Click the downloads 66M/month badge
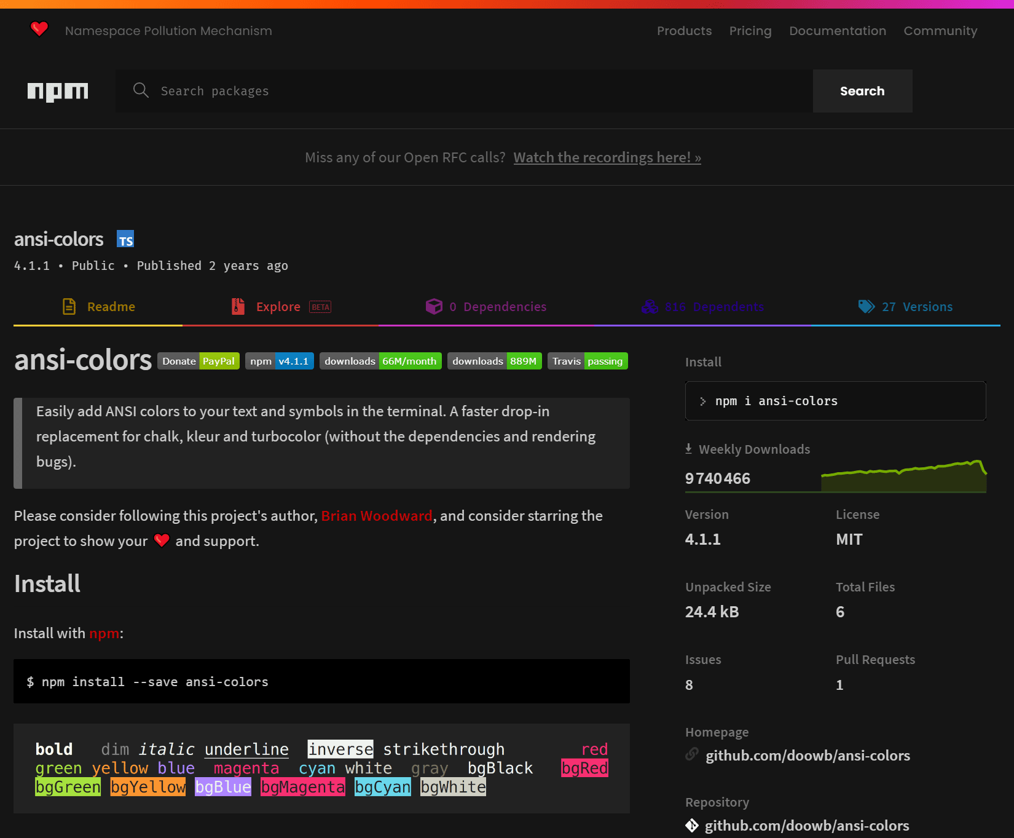 380,361
